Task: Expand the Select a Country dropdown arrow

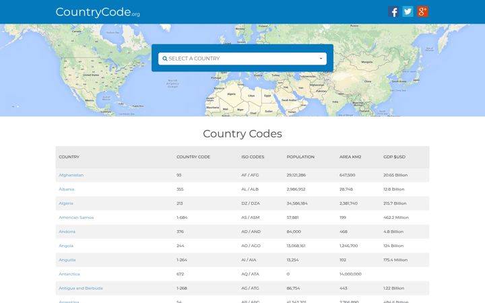Action: 321,59
